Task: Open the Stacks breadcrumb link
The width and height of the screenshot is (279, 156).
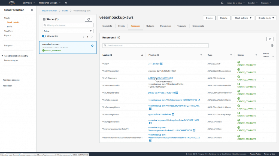Action: click(x=65, y=11)
